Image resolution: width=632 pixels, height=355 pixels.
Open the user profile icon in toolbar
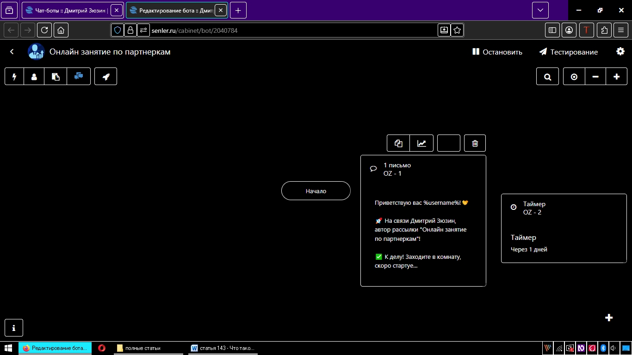[x=34, y=77]
